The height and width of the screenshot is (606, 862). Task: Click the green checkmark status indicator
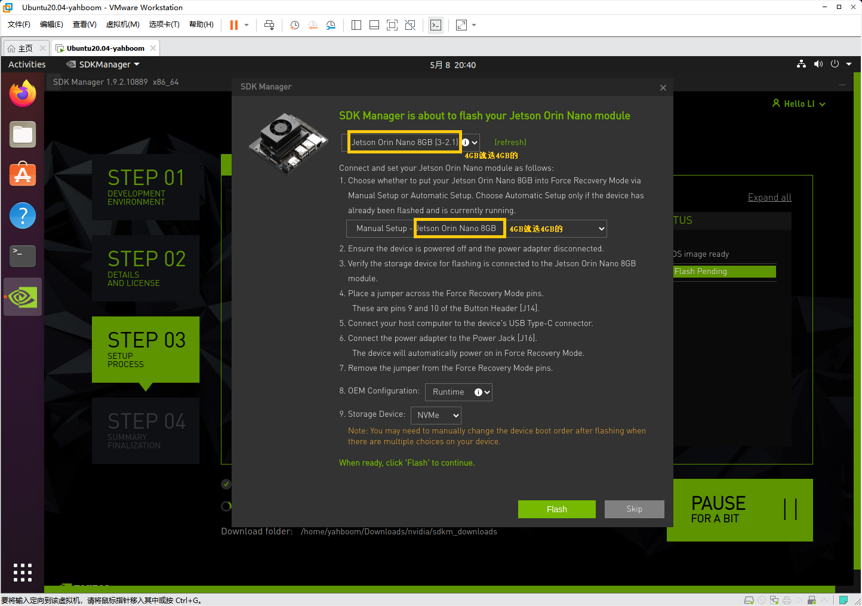tap(226, 484)
